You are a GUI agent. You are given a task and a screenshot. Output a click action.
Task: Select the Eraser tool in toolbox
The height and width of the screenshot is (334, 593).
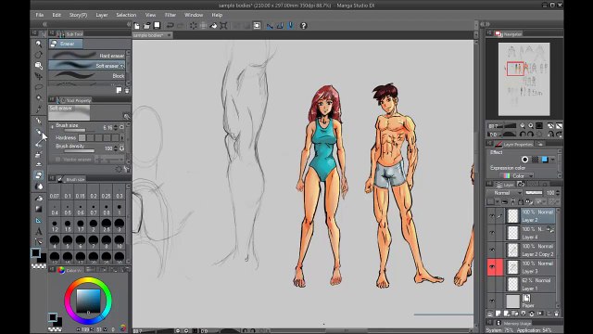pos(39,175)
